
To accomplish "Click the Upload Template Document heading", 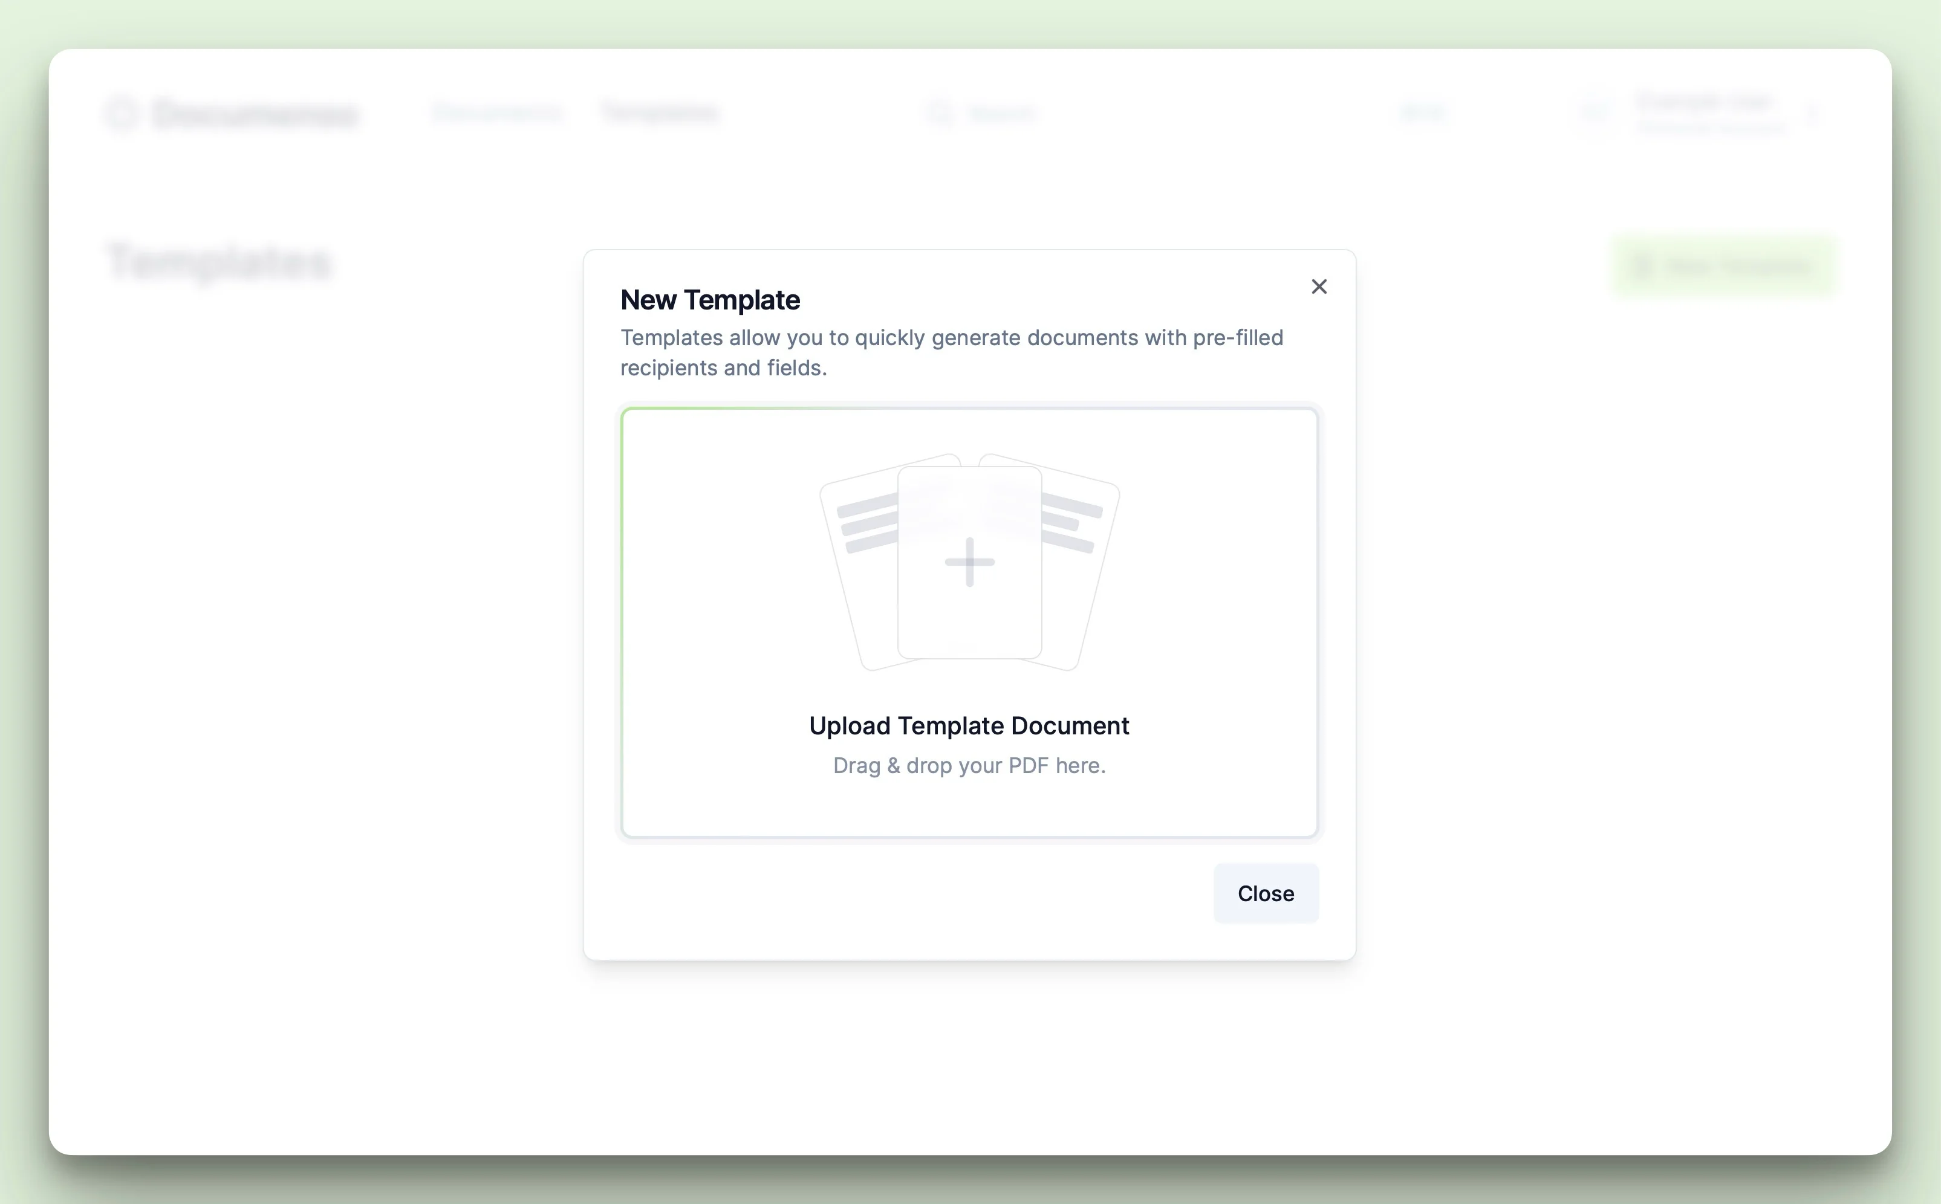I will [x=969, y=725].
